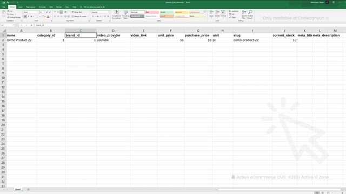The image size is (346, 194).
Task: Click the Accounting Number Format currency icon
Action: coord(93,17)
